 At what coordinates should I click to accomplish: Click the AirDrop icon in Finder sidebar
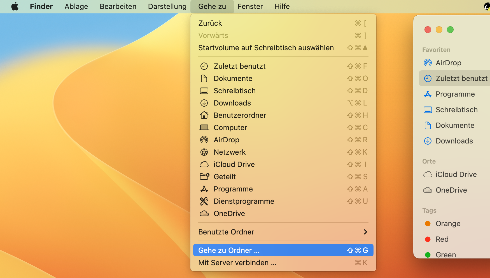[428, 63]
